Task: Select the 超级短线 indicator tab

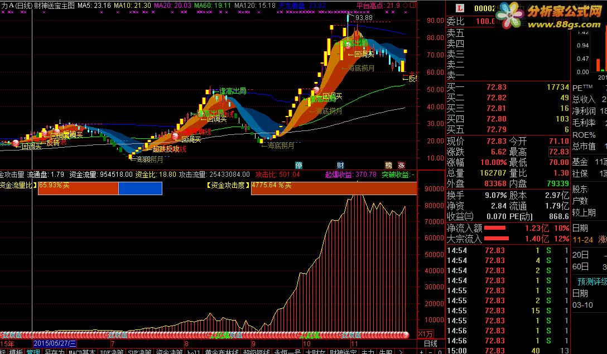Action: pos(257,351)
